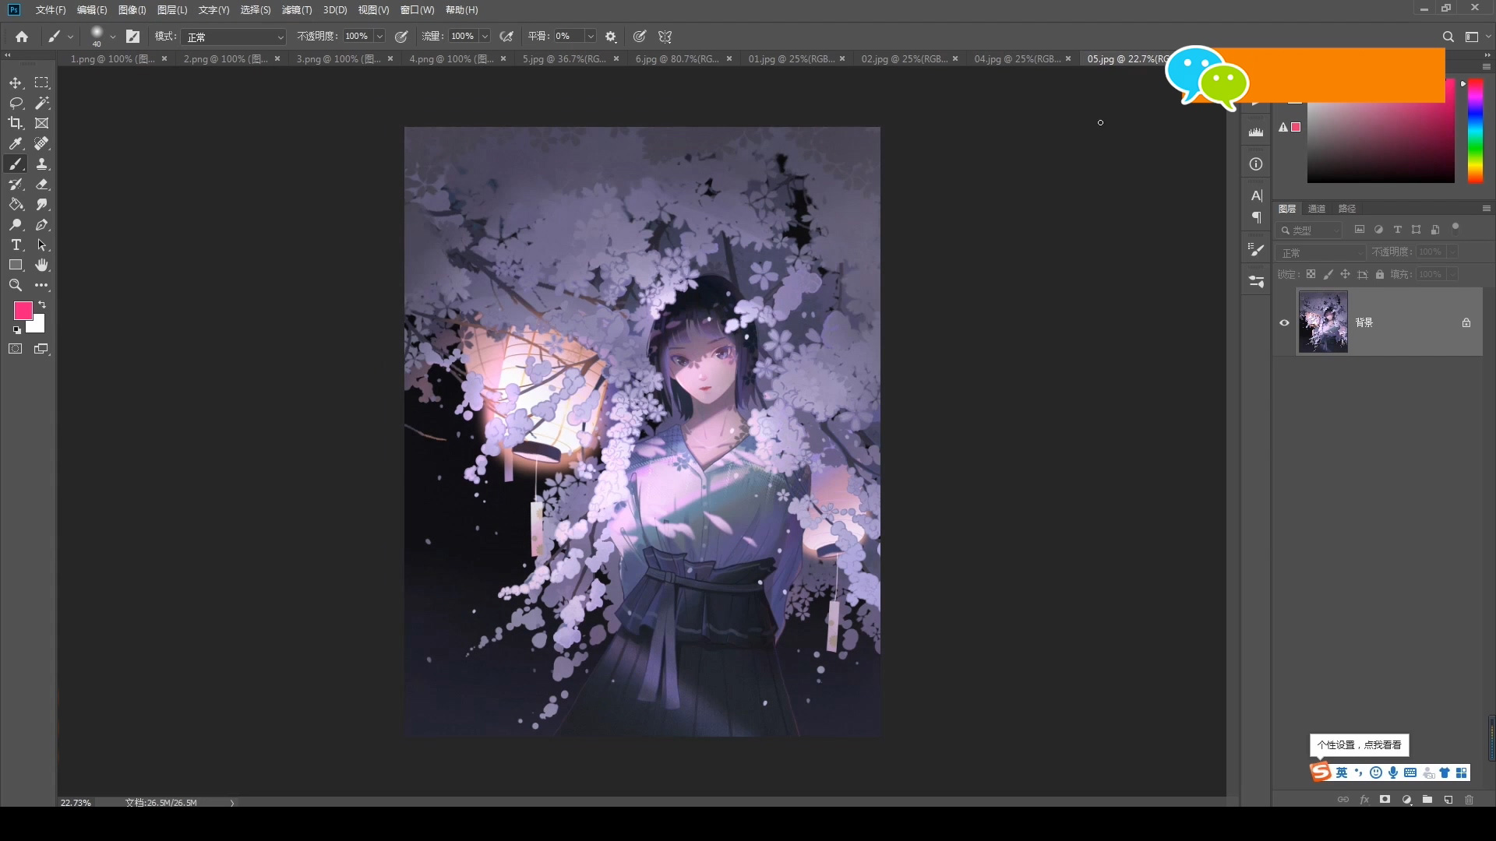1496x841 pixels.
Task: Click the foreground pink color swatch
Action: [x=23, y=311]
